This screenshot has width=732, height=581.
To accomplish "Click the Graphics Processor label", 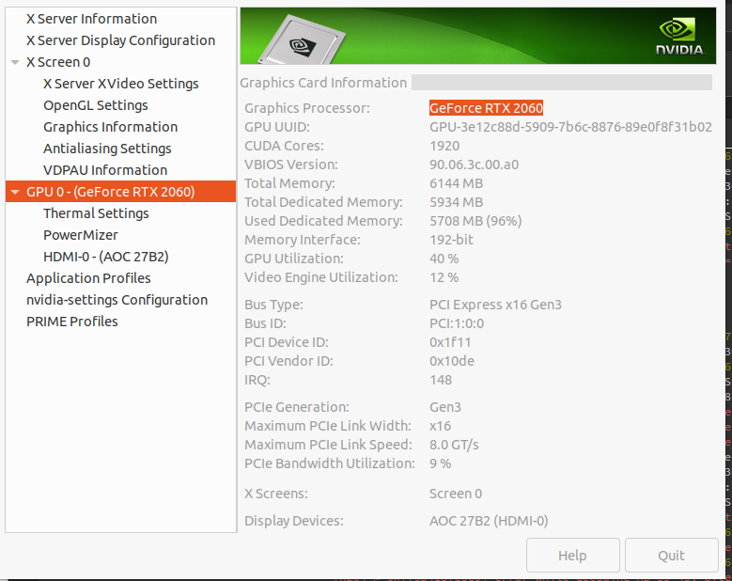I will coord(307,108).
